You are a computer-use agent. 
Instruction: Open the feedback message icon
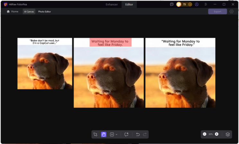click(x=172, y=4)
